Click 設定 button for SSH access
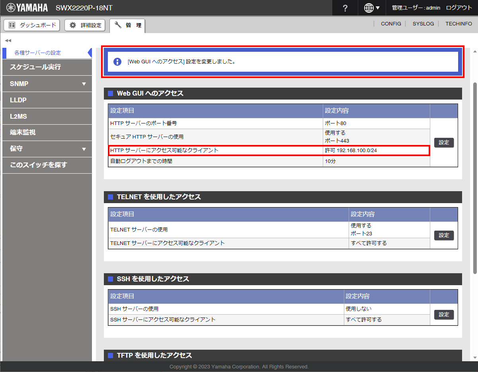Image resolution: width=478 pixels, height=372 pixels. tap(444, 315)
